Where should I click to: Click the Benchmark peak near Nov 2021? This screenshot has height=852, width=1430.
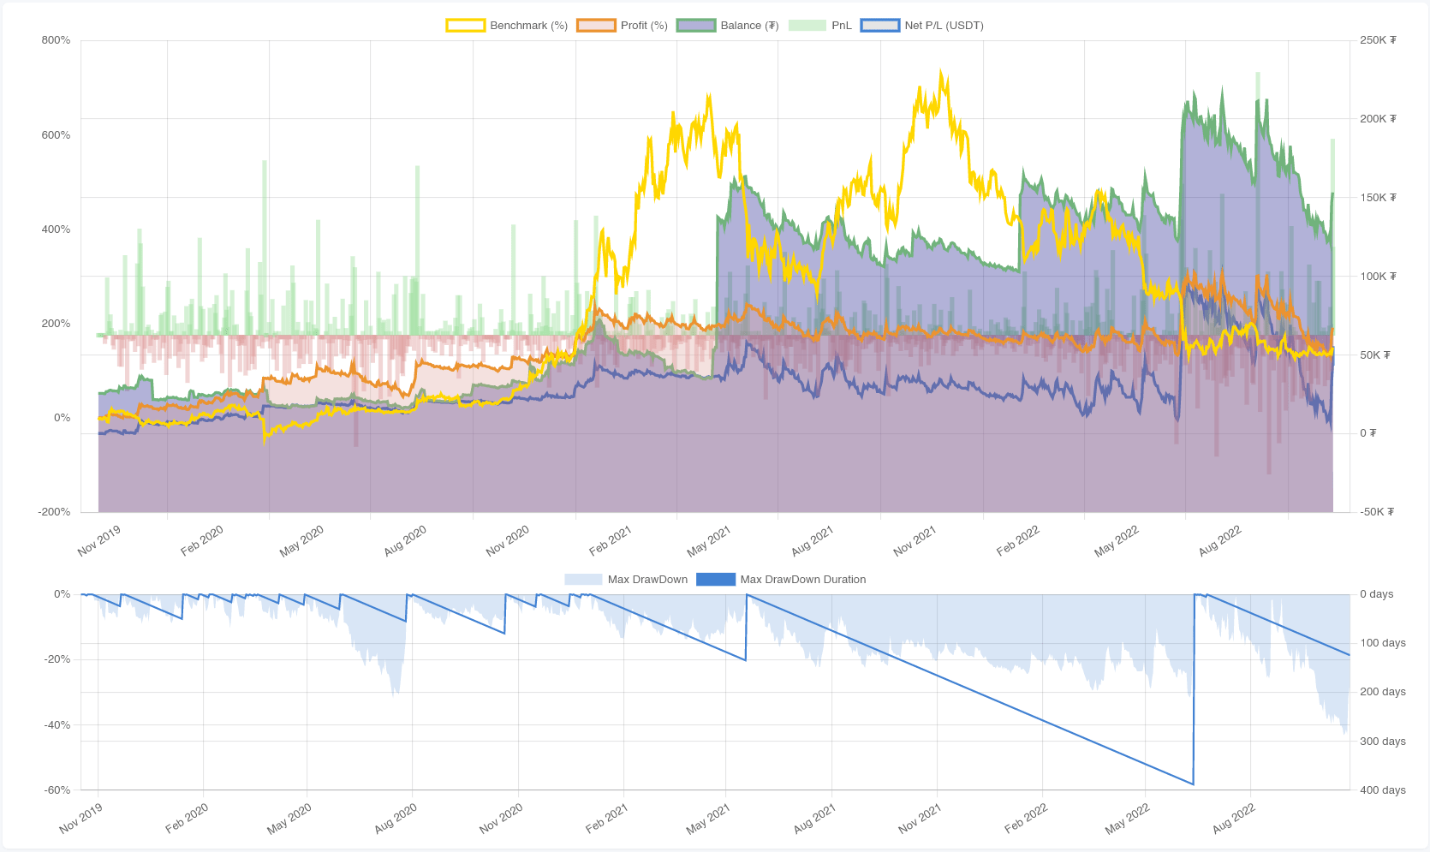[x=941, y=72]
